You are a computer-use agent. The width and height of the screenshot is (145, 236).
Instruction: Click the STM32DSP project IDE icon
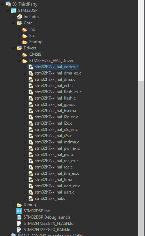coord(13,10)
